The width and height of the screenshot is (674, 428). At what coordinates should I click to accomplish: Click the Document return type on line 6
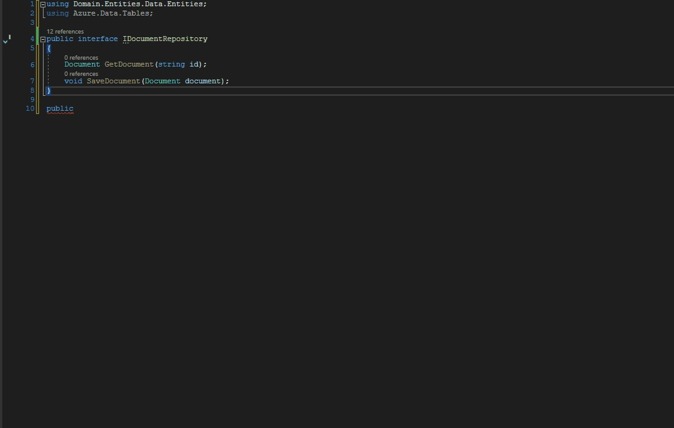[82, 64]
